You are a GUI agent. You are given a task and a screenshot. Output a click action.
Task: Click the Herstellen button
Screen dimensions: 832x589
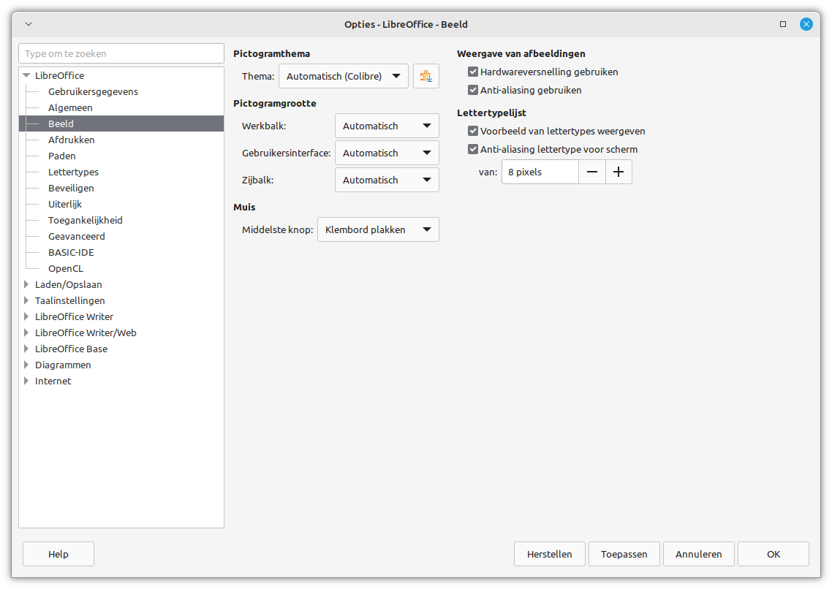tap(550, 554)
